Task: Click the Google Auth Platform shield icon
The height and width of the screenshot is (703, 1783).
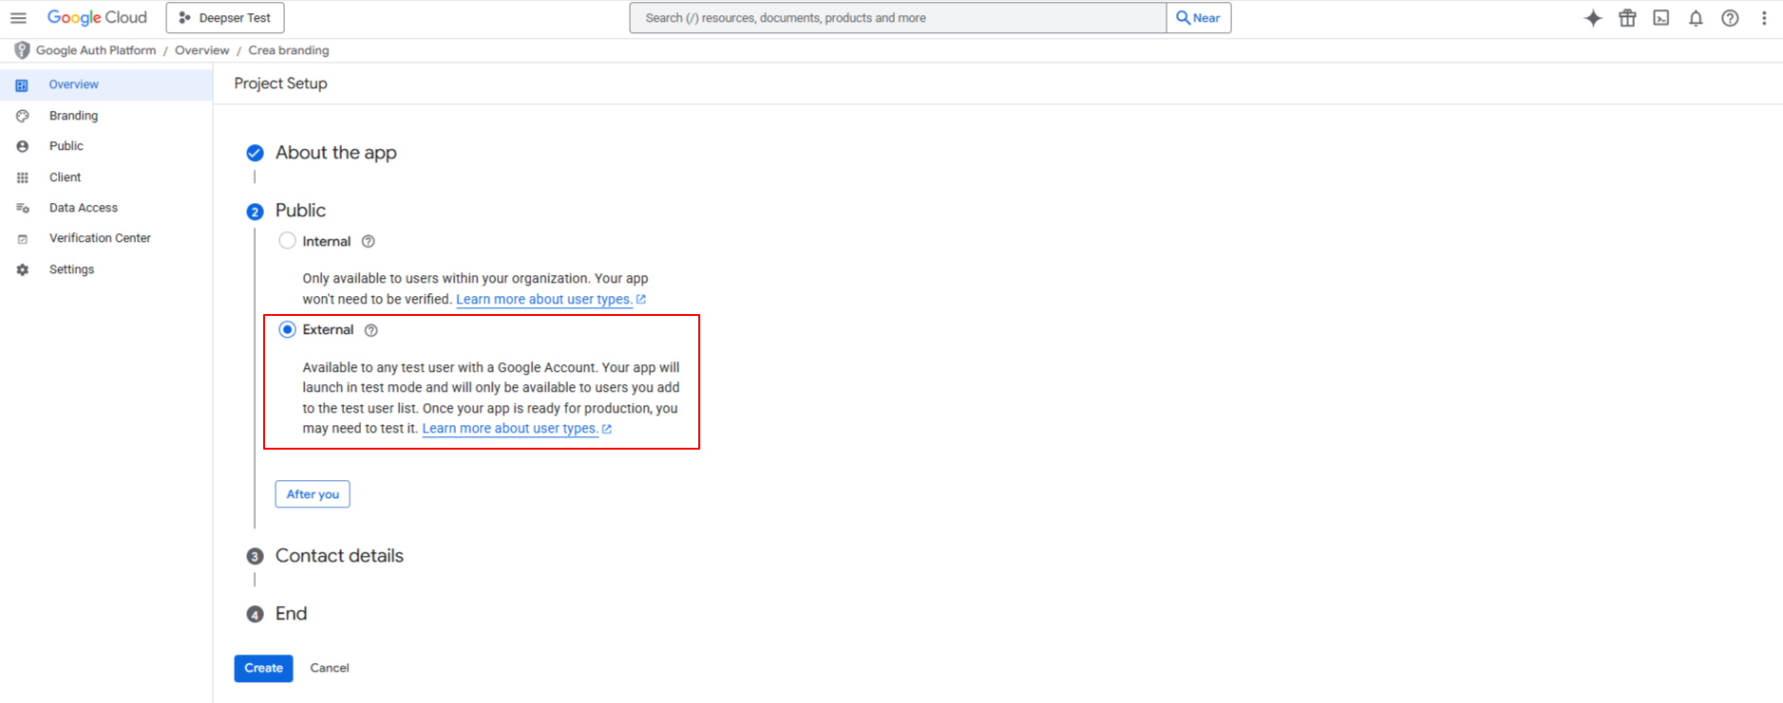Action: point(22,50)
